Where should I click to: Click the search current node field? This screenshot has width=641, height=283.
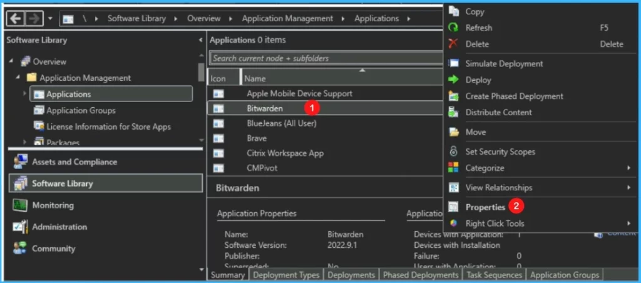(x=326, y=58)
